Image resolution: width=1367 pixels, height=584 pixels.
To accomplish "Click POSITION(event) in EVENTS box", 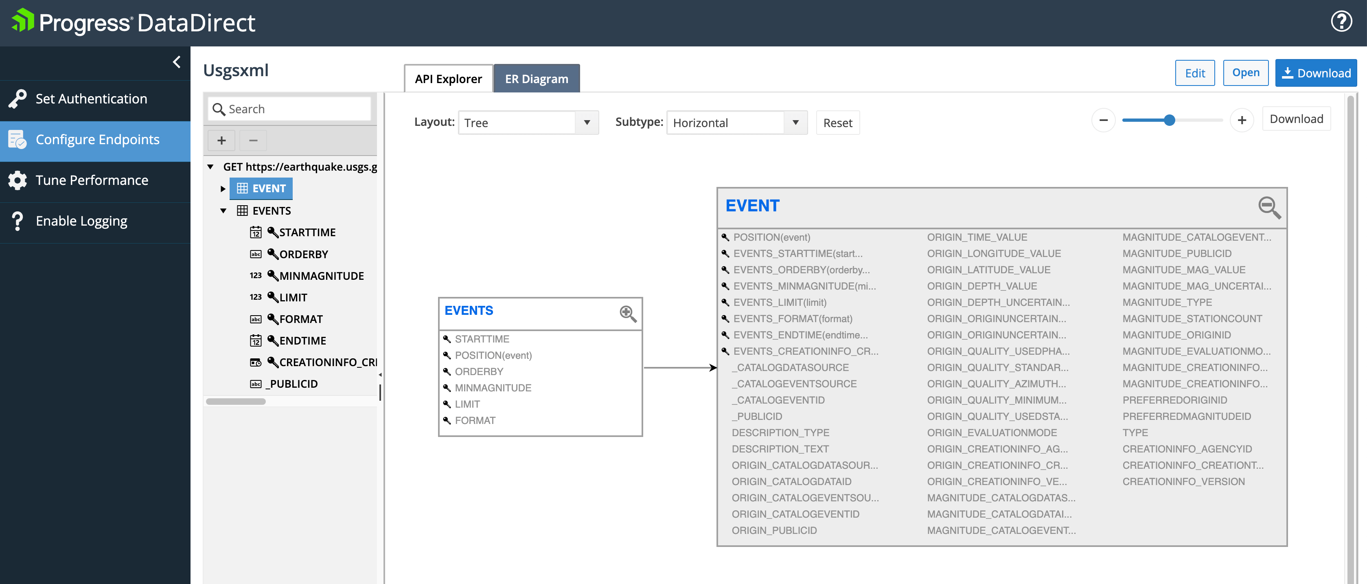I will click(x=493, y=356).
